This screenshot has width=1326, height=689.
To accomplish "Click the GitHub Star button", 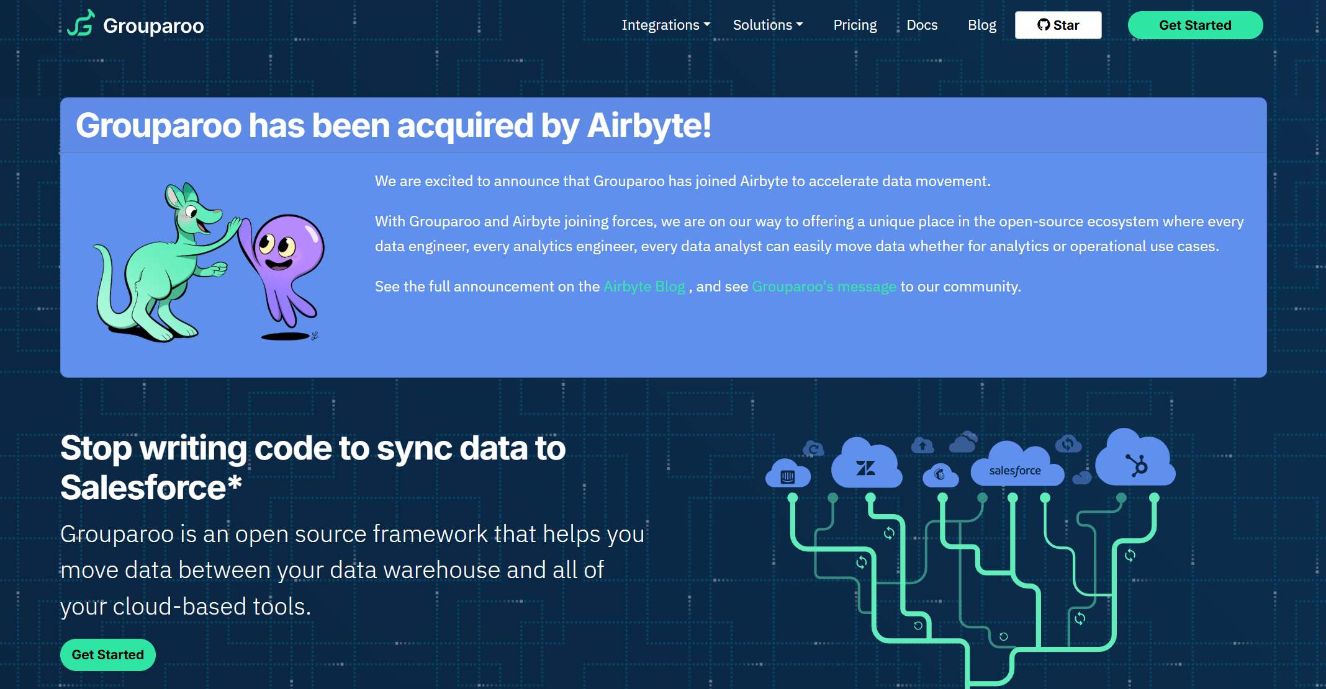I will click(x=1058, y=25).
